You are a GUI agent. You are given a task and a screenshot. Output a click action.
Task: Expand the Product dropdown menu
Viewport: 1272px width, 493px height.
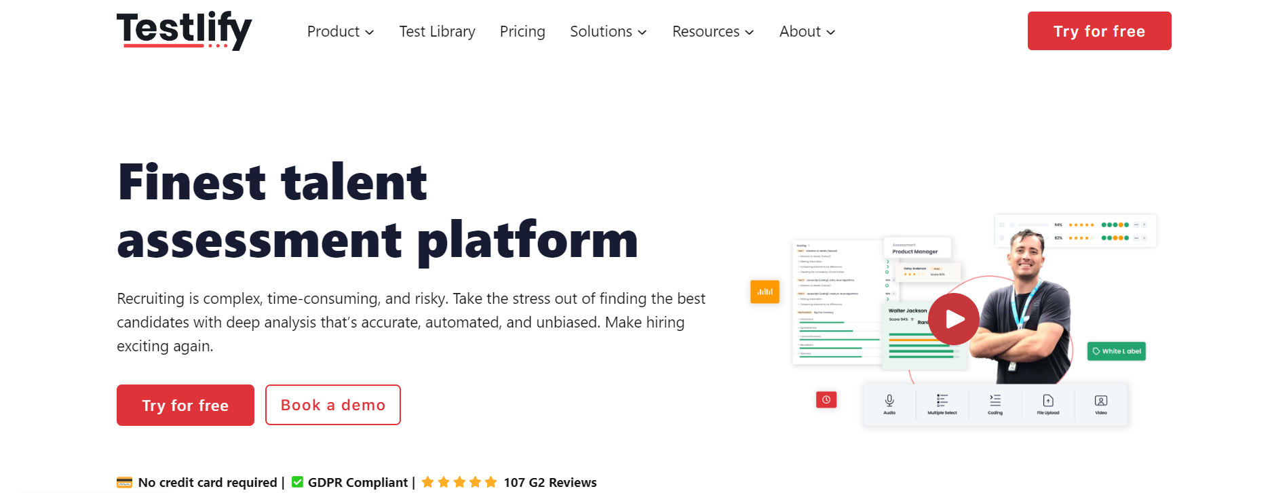pos(340,32)
